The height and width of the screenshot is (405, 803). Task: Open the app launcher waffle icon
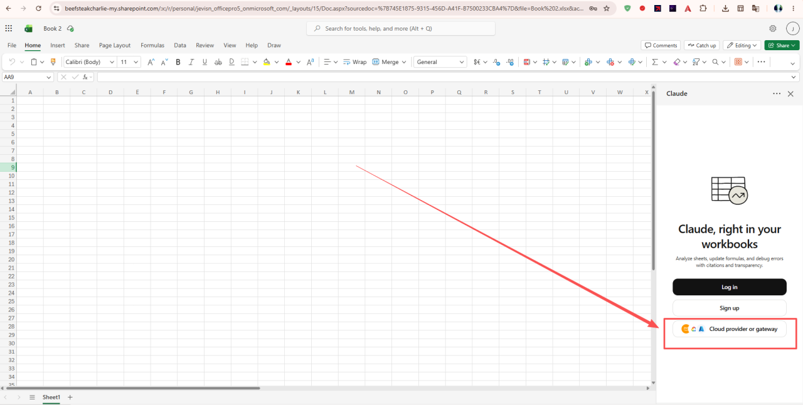click(9, 29)
